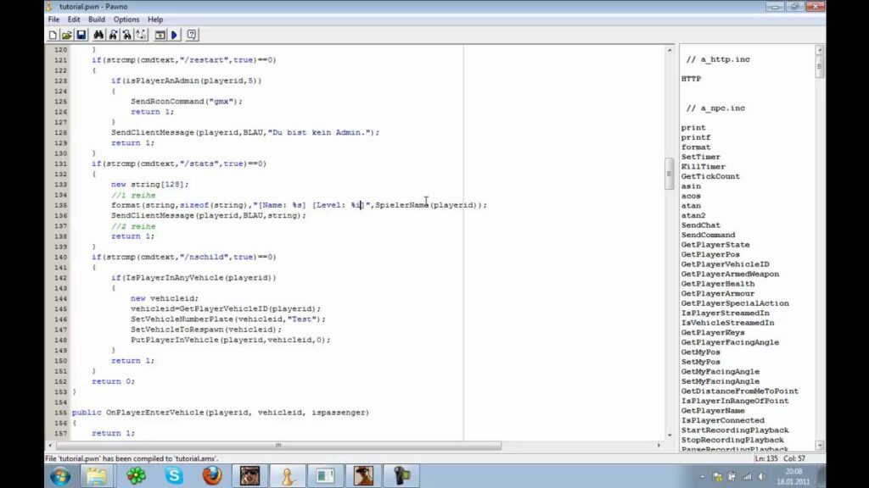Open the File menu

pyautogui.click(x=53, y=19)
